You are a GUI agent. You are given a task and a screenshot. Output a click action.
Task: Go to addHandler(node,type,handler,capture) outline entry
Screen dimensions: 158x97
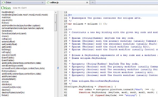coord(21,26)
